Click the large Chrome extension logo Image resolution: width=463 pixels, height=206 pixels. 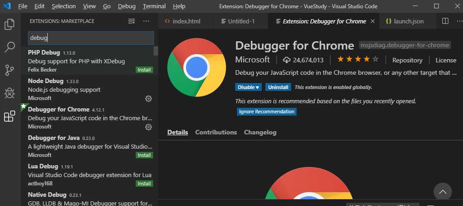pyautogui.click(x=197, y=67)
